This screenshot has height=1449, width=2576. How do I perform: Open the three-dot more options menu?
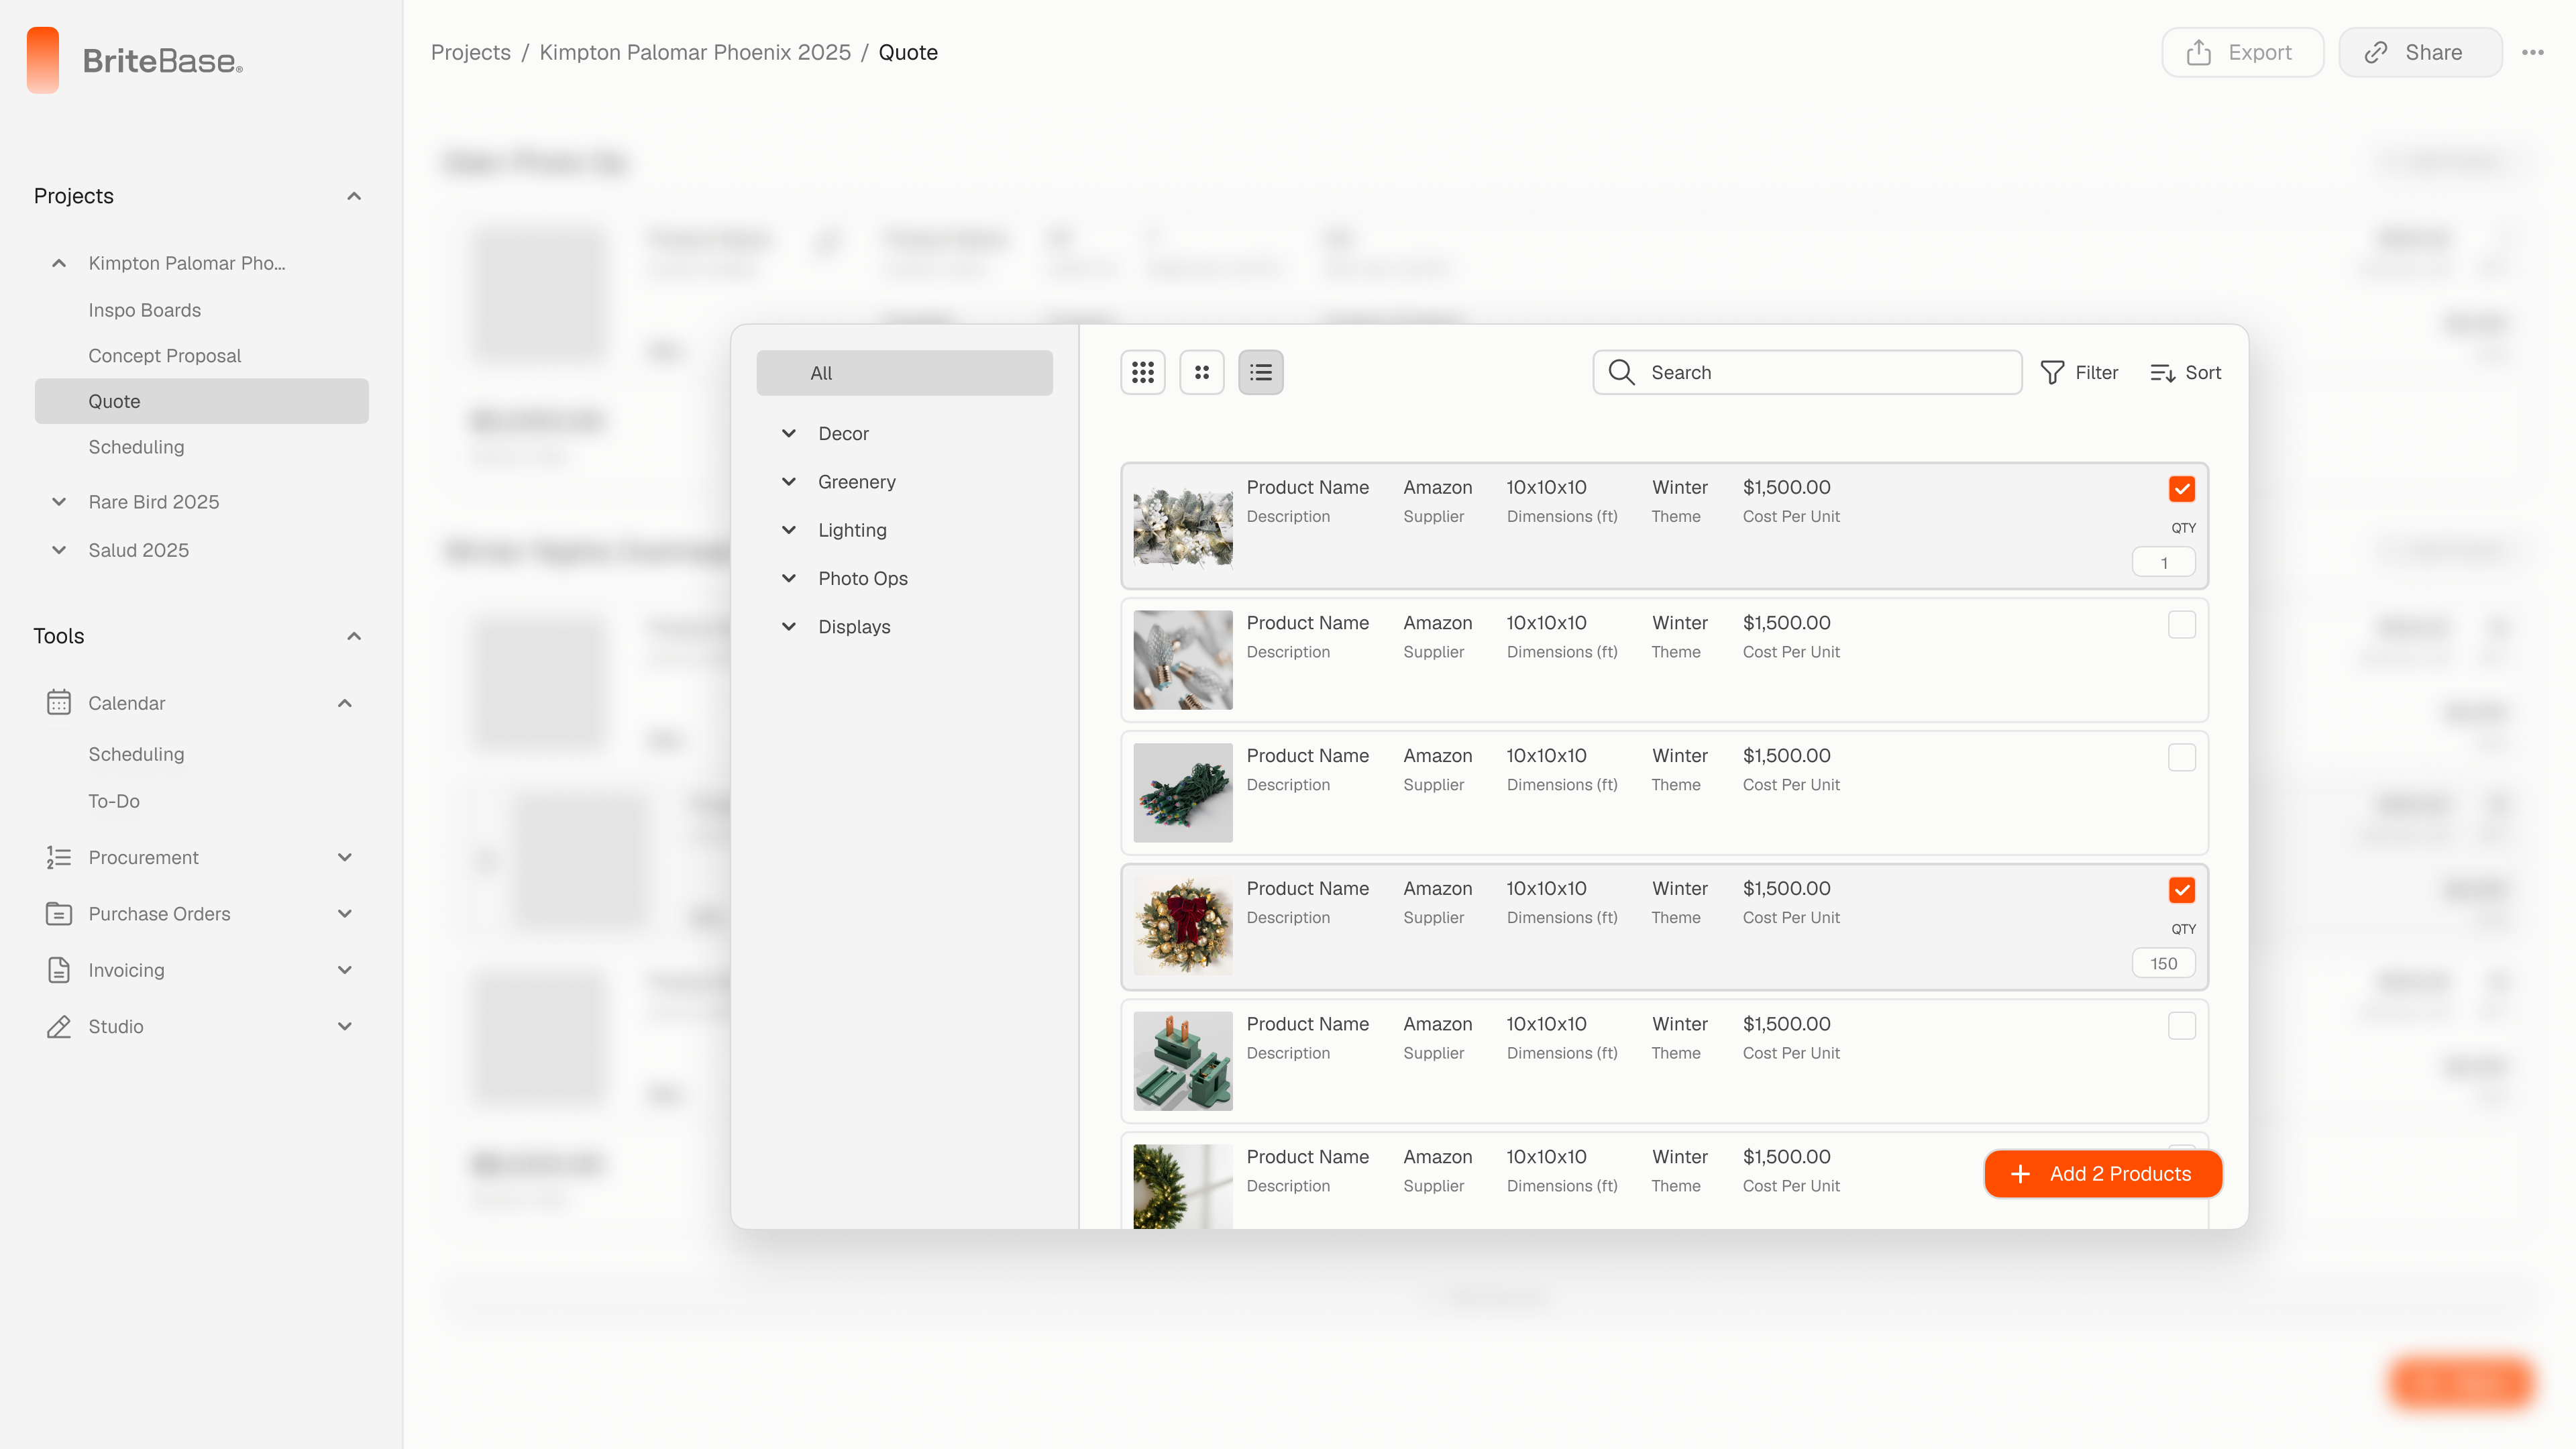click(x=2532, y=52)
